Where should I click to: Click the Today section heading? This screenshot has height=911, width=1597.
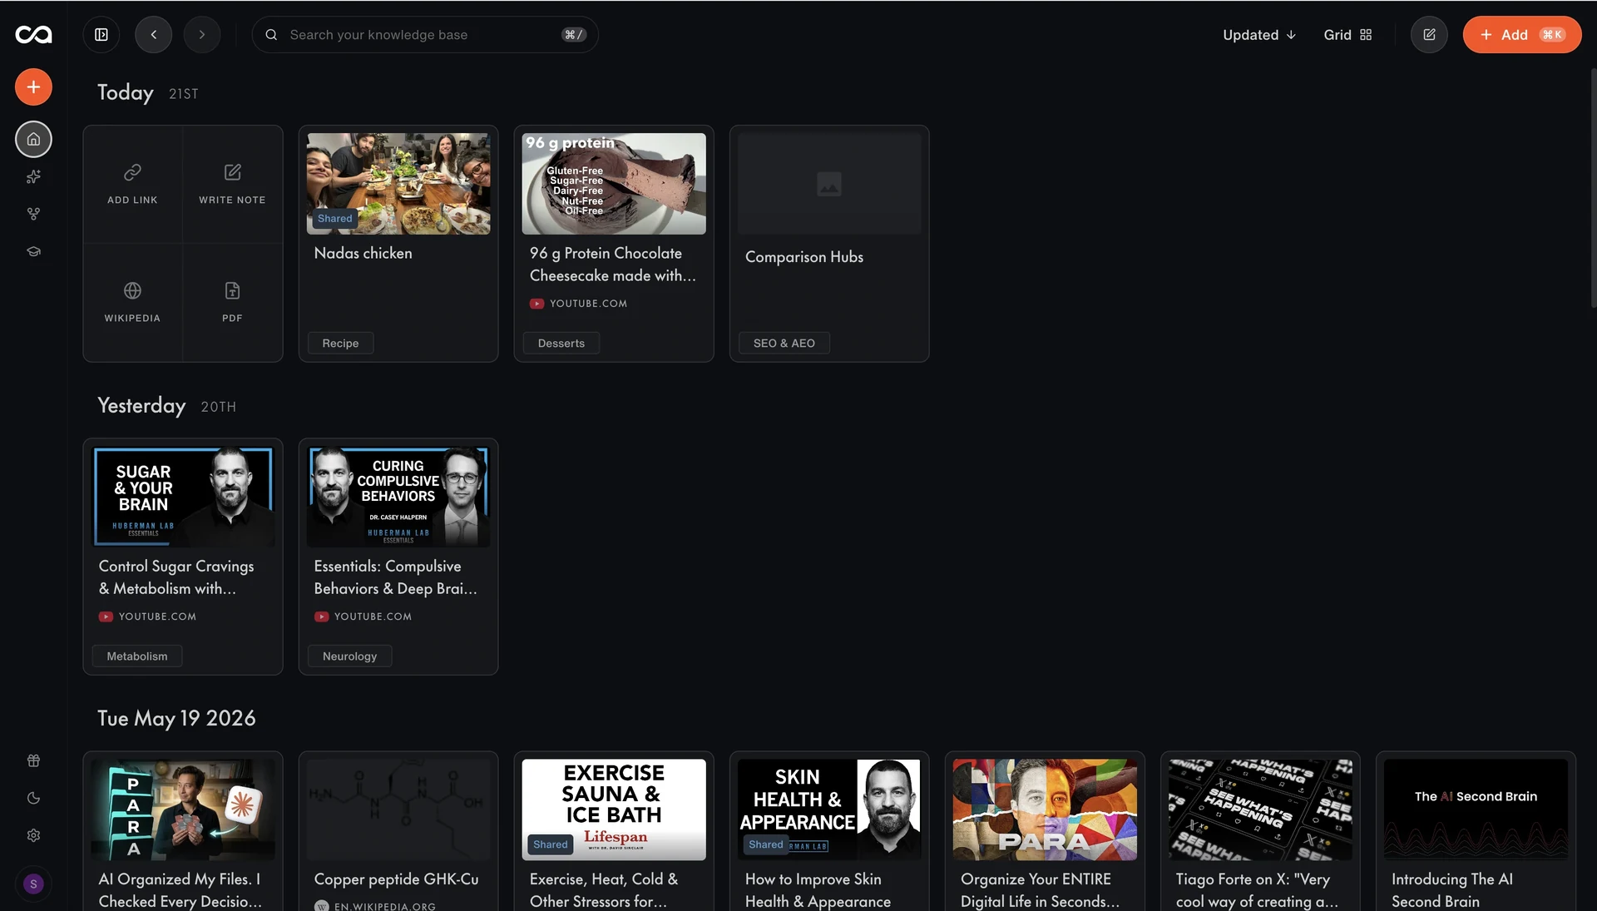click(x=126, y=92)
